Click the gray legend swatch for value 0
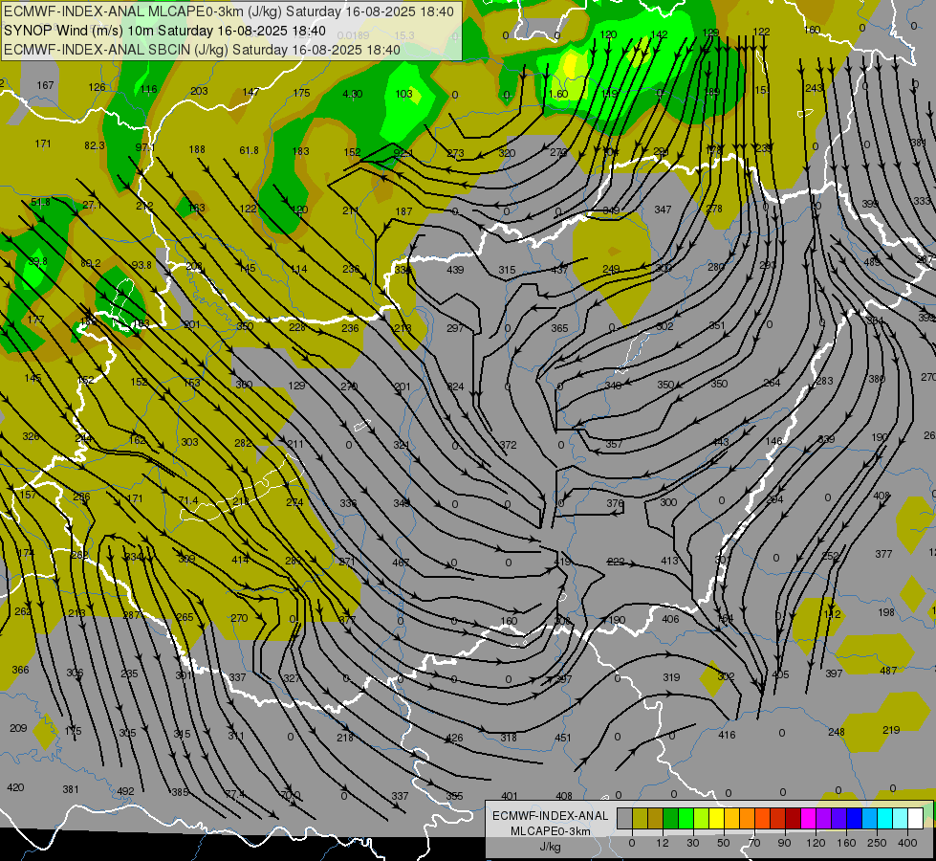The image size is (936, 861). [x=625, y=819]
